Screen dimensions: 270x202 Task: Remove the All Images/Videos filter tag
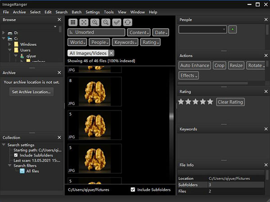[112, 53]
